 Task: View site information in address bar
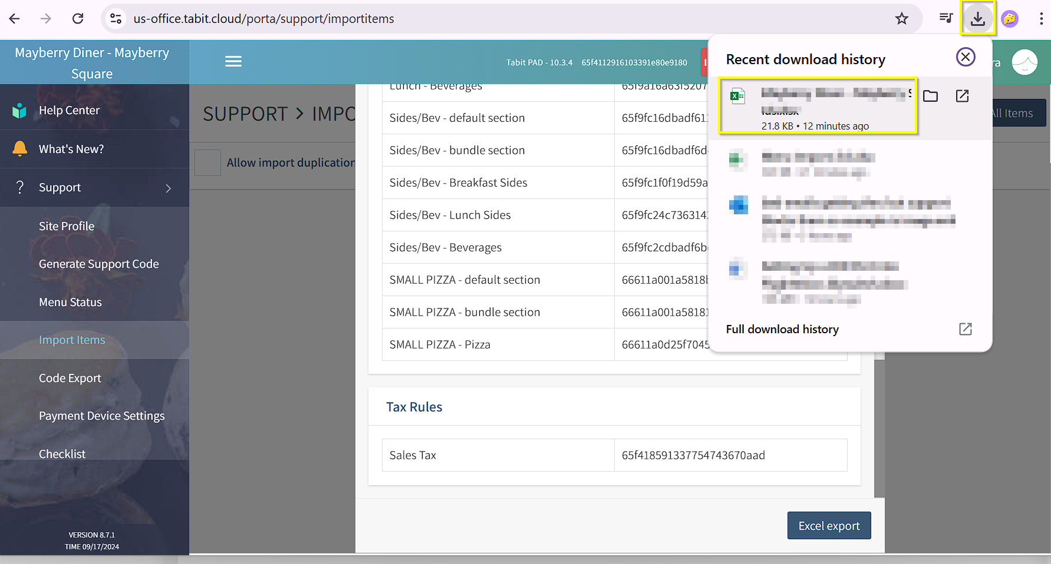(x=116, y=19)
